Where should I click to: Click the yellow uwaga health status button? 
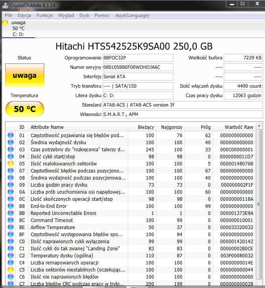click(x=25, y=75)
